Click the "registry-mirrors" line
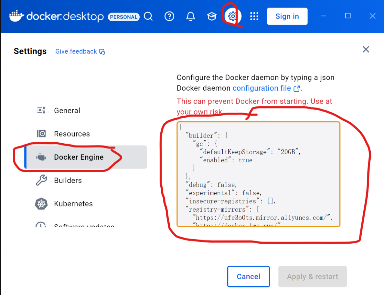The width and height of the screenshot is (384, 295). (x=223, y=209)
